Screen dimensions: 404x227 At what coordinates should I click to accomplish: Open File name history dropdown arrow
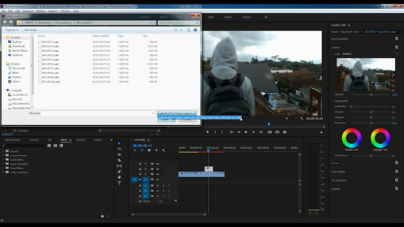pyautogui.click(x=153, y=113)
